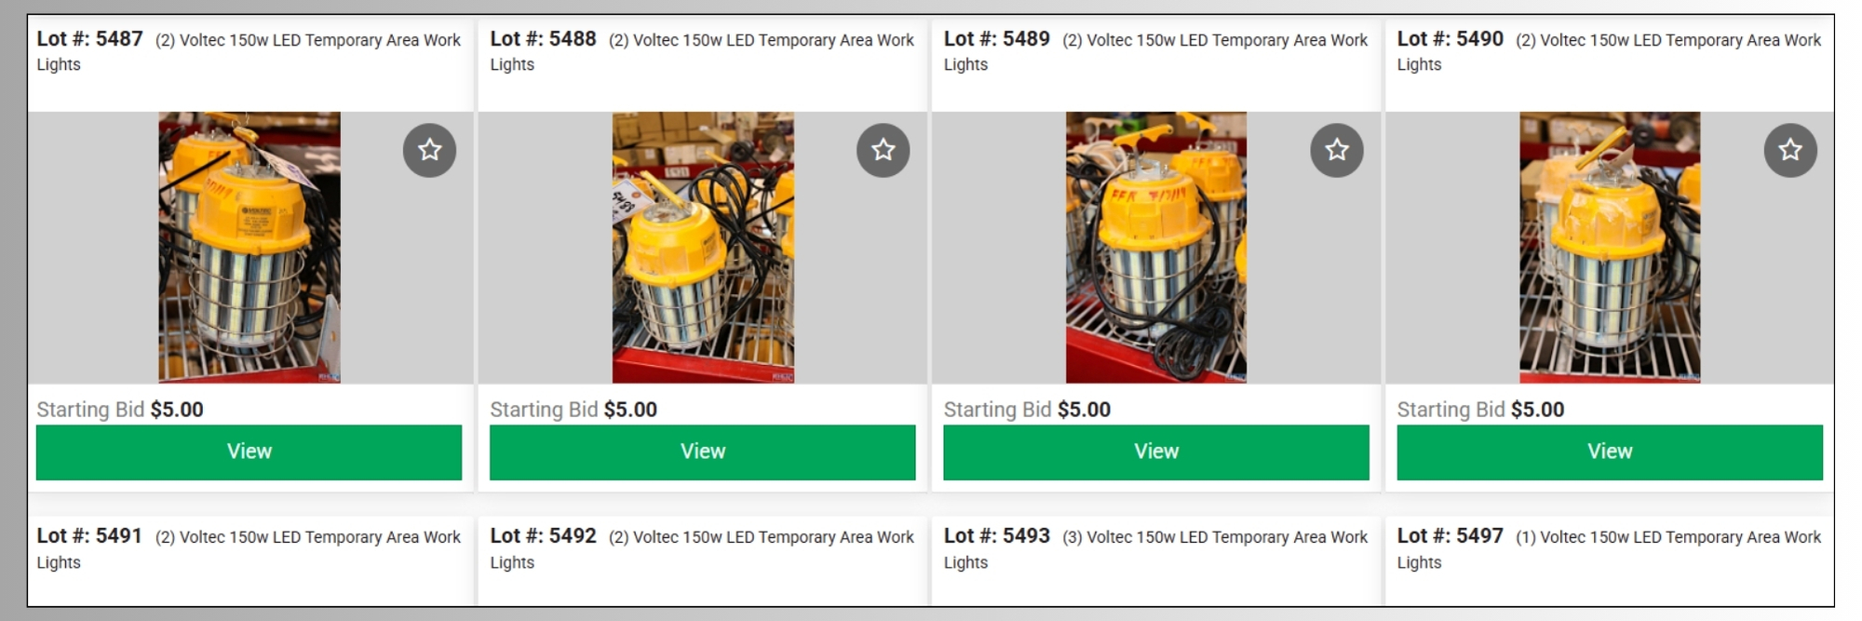Click the lot 5489 light thumbnail
Screen dimensions: 1862x621
[x=1156, y=248]
